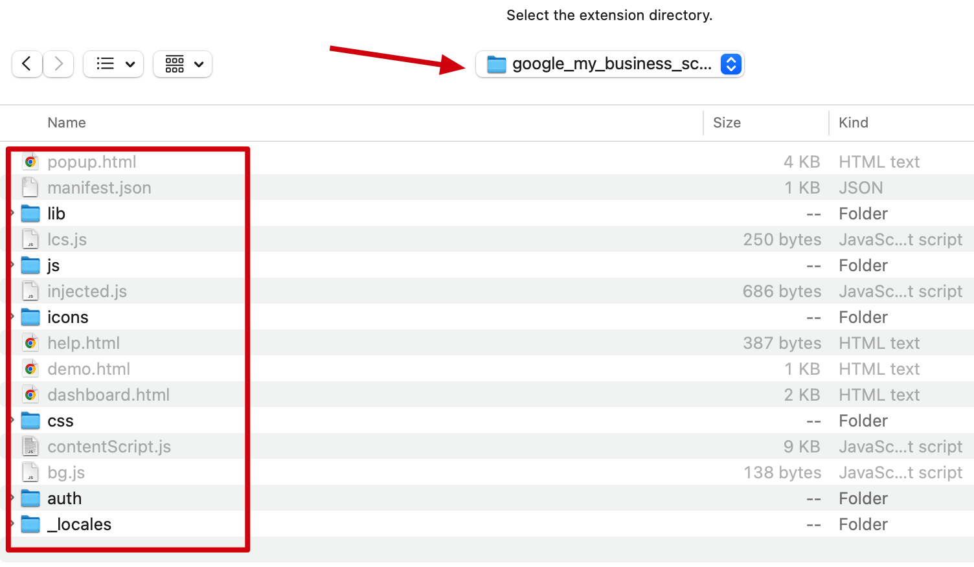The height and width of the screenshot is (567, 974).
Task: Click the forward navigation arrow
Action: (58, 63)
